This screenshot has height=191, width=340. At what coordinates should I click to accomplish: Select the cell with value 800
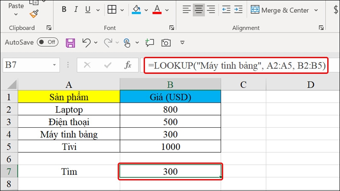pos(170,109)
